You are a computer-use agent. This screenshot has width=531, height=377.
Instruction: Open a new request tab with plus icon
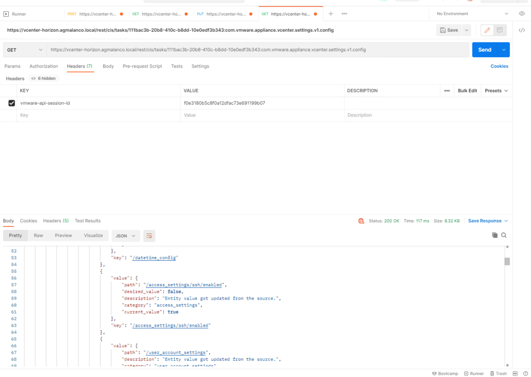[x=331, y=14]
